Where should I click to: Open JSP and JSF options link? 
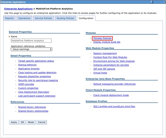click(104, 69)
